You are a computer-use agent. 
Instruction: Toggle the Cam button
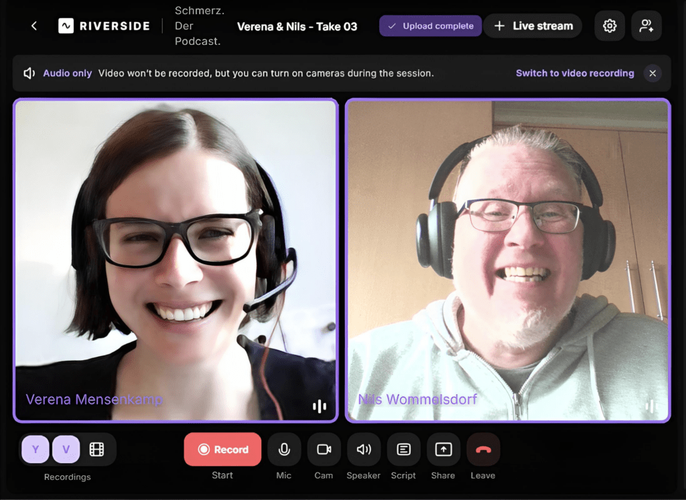point(324,449)
